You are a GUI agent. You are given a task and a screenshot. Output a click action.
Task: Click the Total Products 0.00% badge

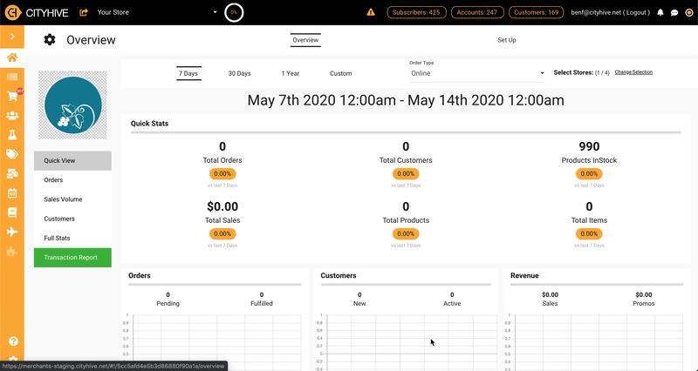406,233
